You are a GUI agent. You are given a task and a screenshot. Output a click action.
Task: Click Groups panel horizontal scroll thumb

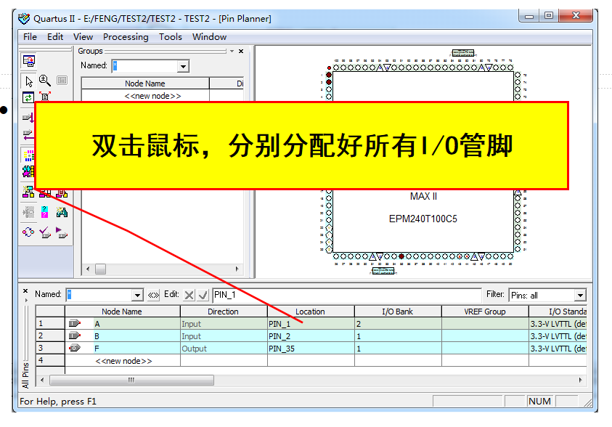coord(100,269)
